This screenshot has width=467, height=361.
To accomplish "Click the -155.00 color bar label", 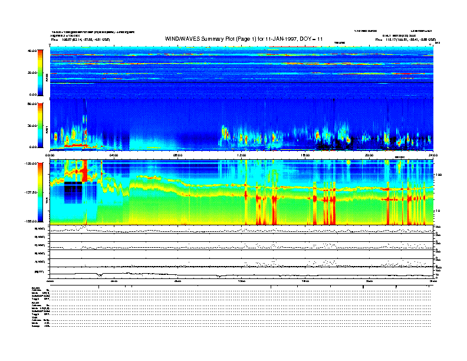I will pyautogui.click(x=31, y=221).
